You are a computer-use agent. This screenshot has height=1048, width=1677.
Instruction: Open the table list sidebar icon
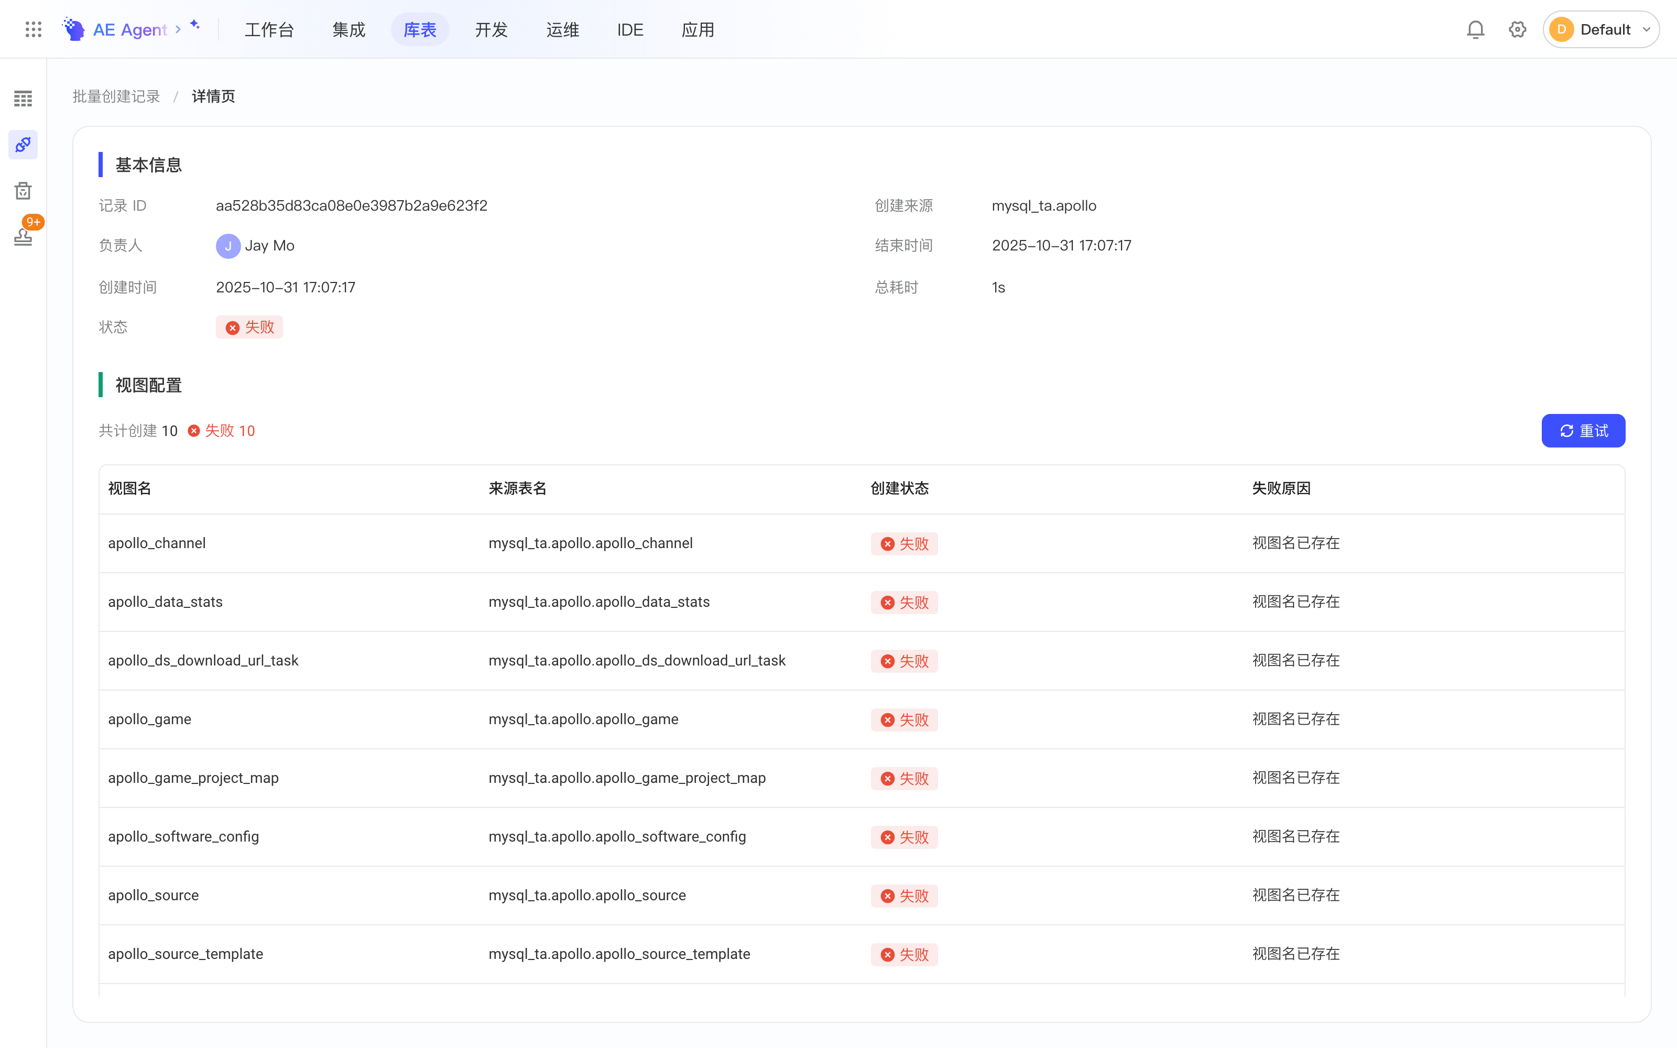pos(23,99)
